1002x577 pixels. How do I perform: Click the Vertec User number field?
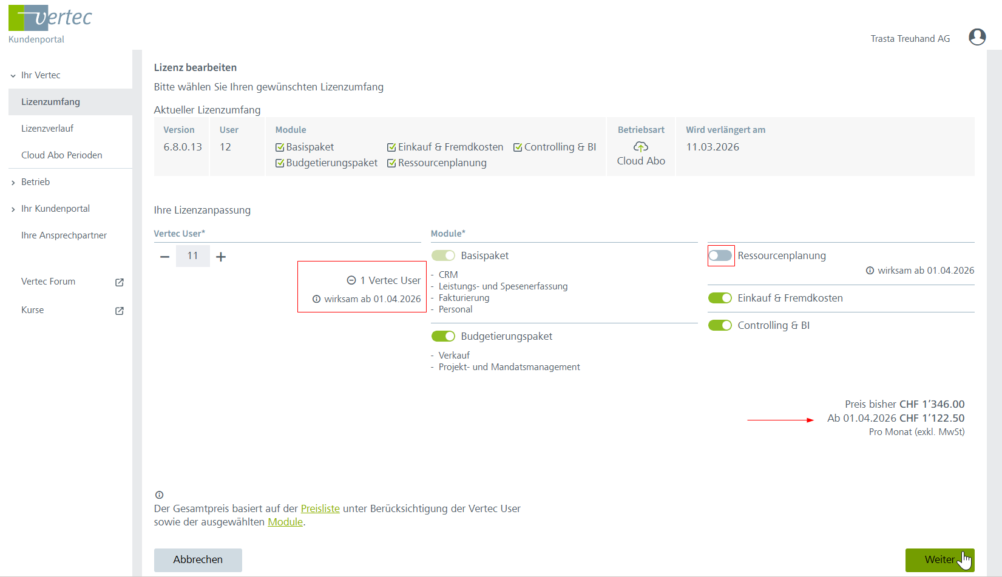click(x=192, y=256)
